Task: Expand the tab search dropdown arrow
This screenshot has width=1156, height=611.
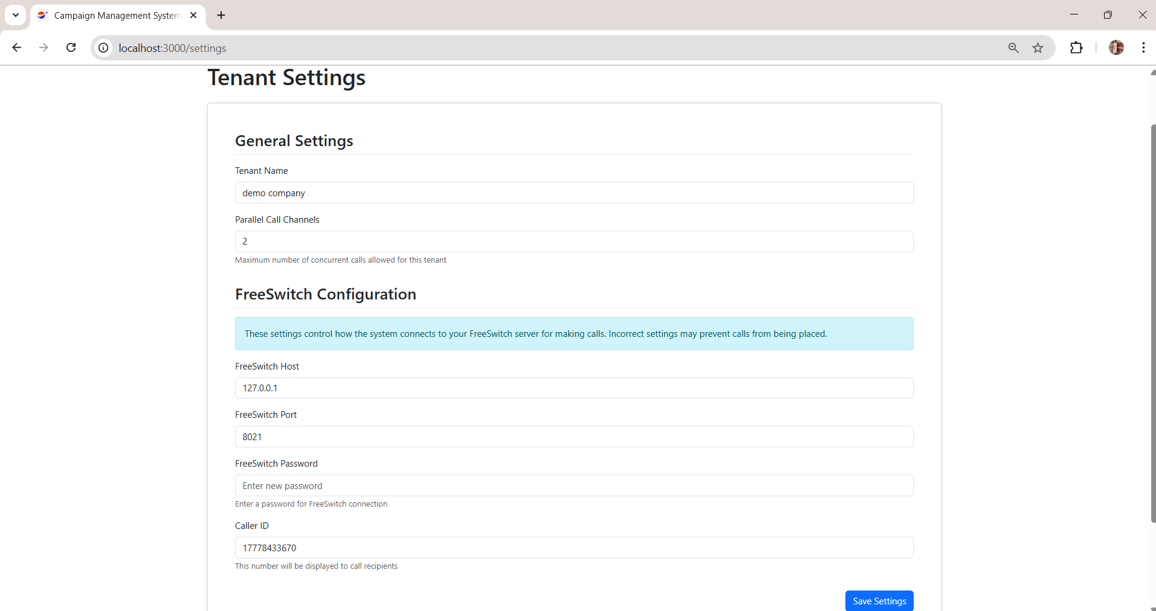Action: [16, 15]
